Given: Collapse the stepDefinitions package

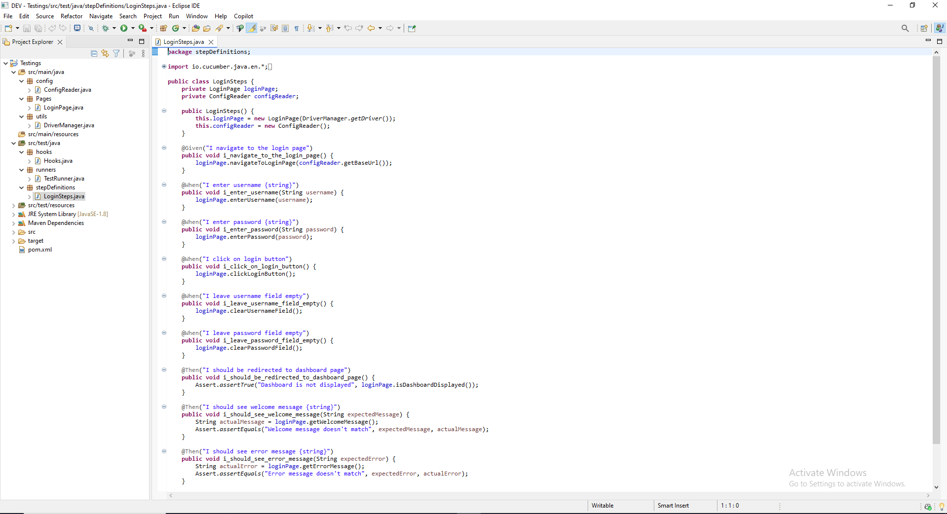Looking at the screenshot, I should [21, 187].
